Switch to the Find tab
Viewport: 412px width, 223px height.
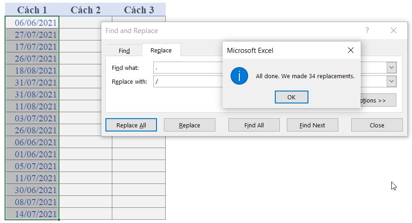pos(124,51)
